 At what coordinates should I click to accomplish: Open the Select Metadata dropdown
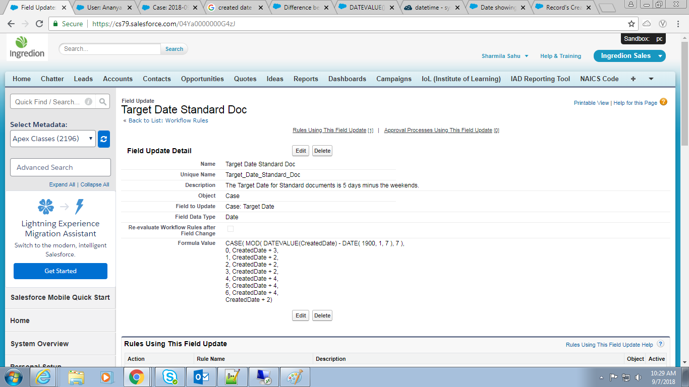(53, 139)
